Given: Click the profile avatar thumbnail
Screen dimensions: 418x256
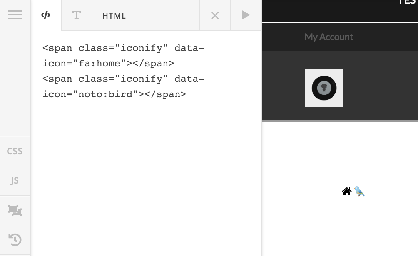Looking at the screenshot, I should pos(324,88).
